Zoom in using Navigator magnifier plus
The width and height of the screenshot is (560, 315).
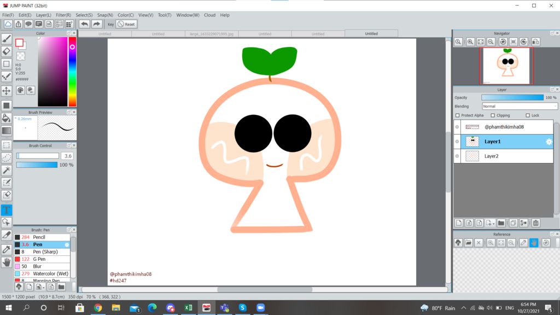tap(470, 42)
